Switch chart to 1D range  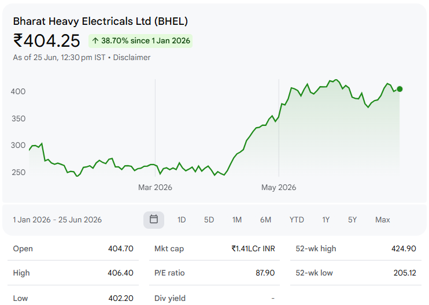(182, 220)
